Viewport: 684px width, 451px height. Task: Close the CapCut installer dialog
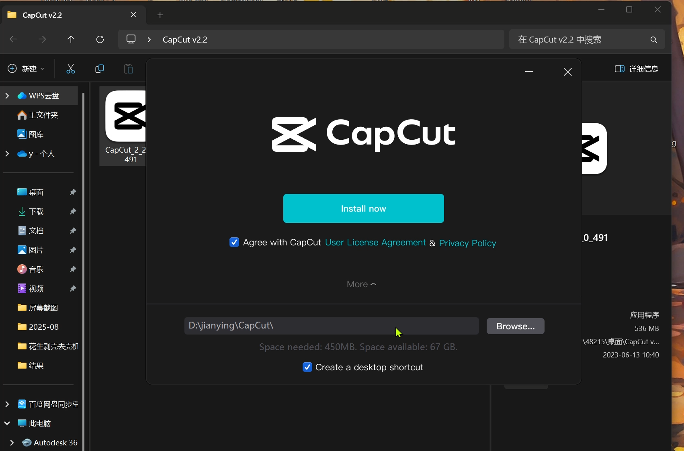[567, 71]
